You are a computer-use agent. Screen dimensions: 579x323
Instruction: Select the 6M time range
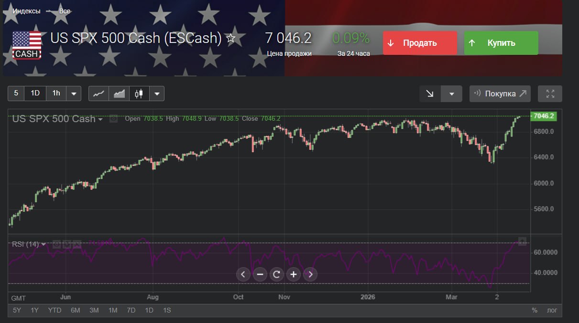point(76,310)
